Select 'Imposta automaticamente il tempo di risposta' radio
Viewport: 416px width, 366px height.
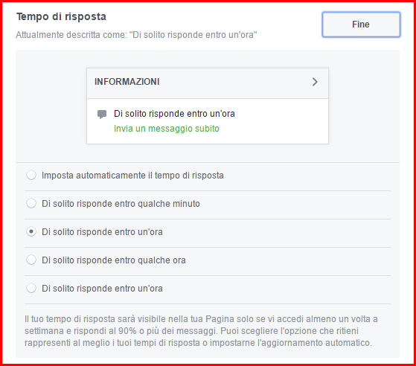coord(31,176)
